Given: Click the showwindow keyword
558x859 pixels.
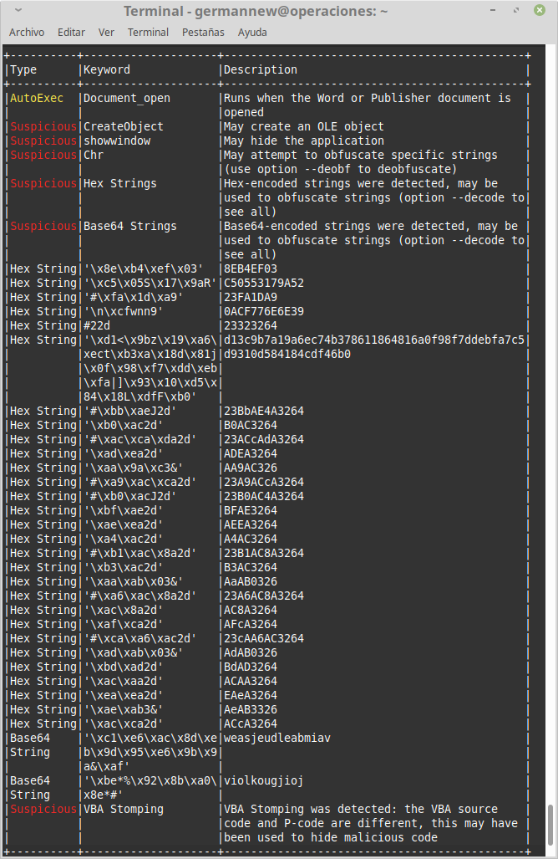Looking at the screenshot, I should point(117,141).
